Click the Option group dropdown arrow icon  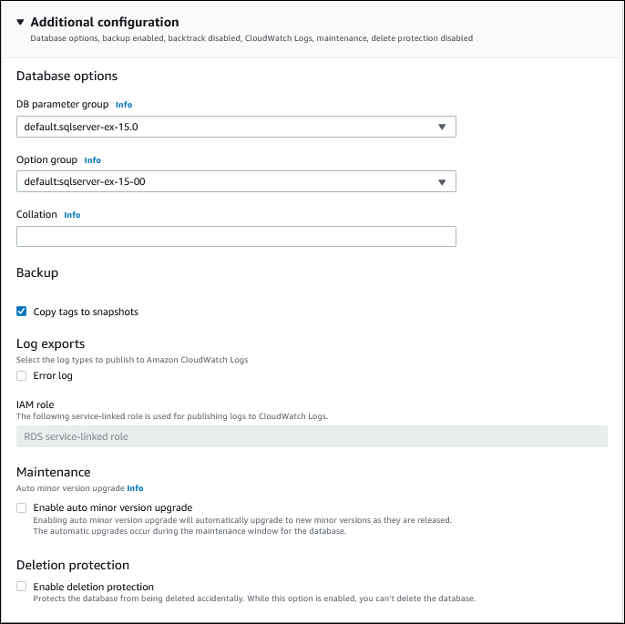[442, 182]
